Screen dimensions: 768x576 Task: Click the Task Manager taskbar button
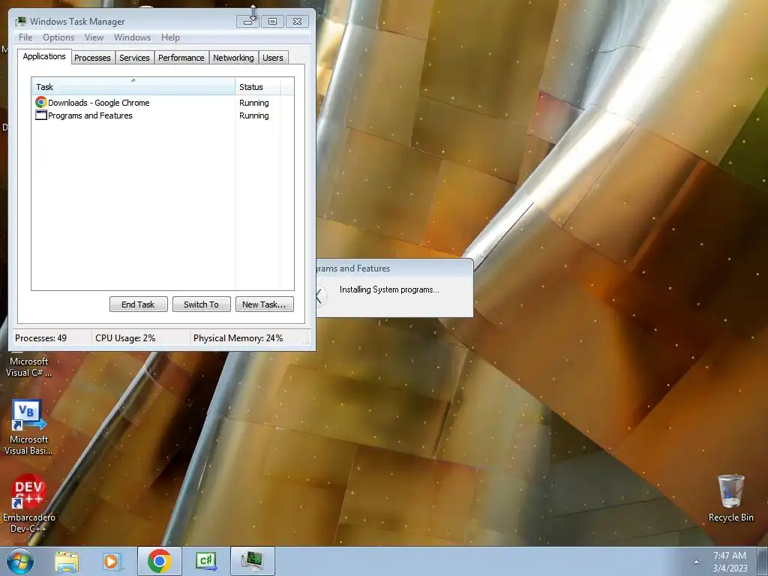coord(252,561)
